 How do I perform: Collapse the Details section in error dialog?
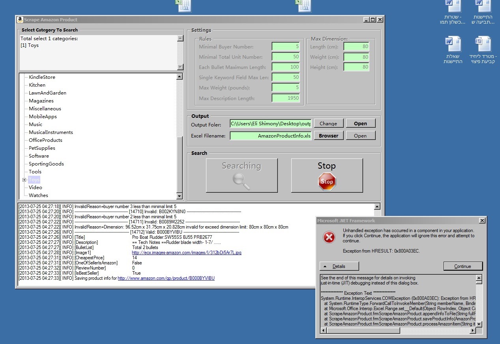click(x=339, y=266)
